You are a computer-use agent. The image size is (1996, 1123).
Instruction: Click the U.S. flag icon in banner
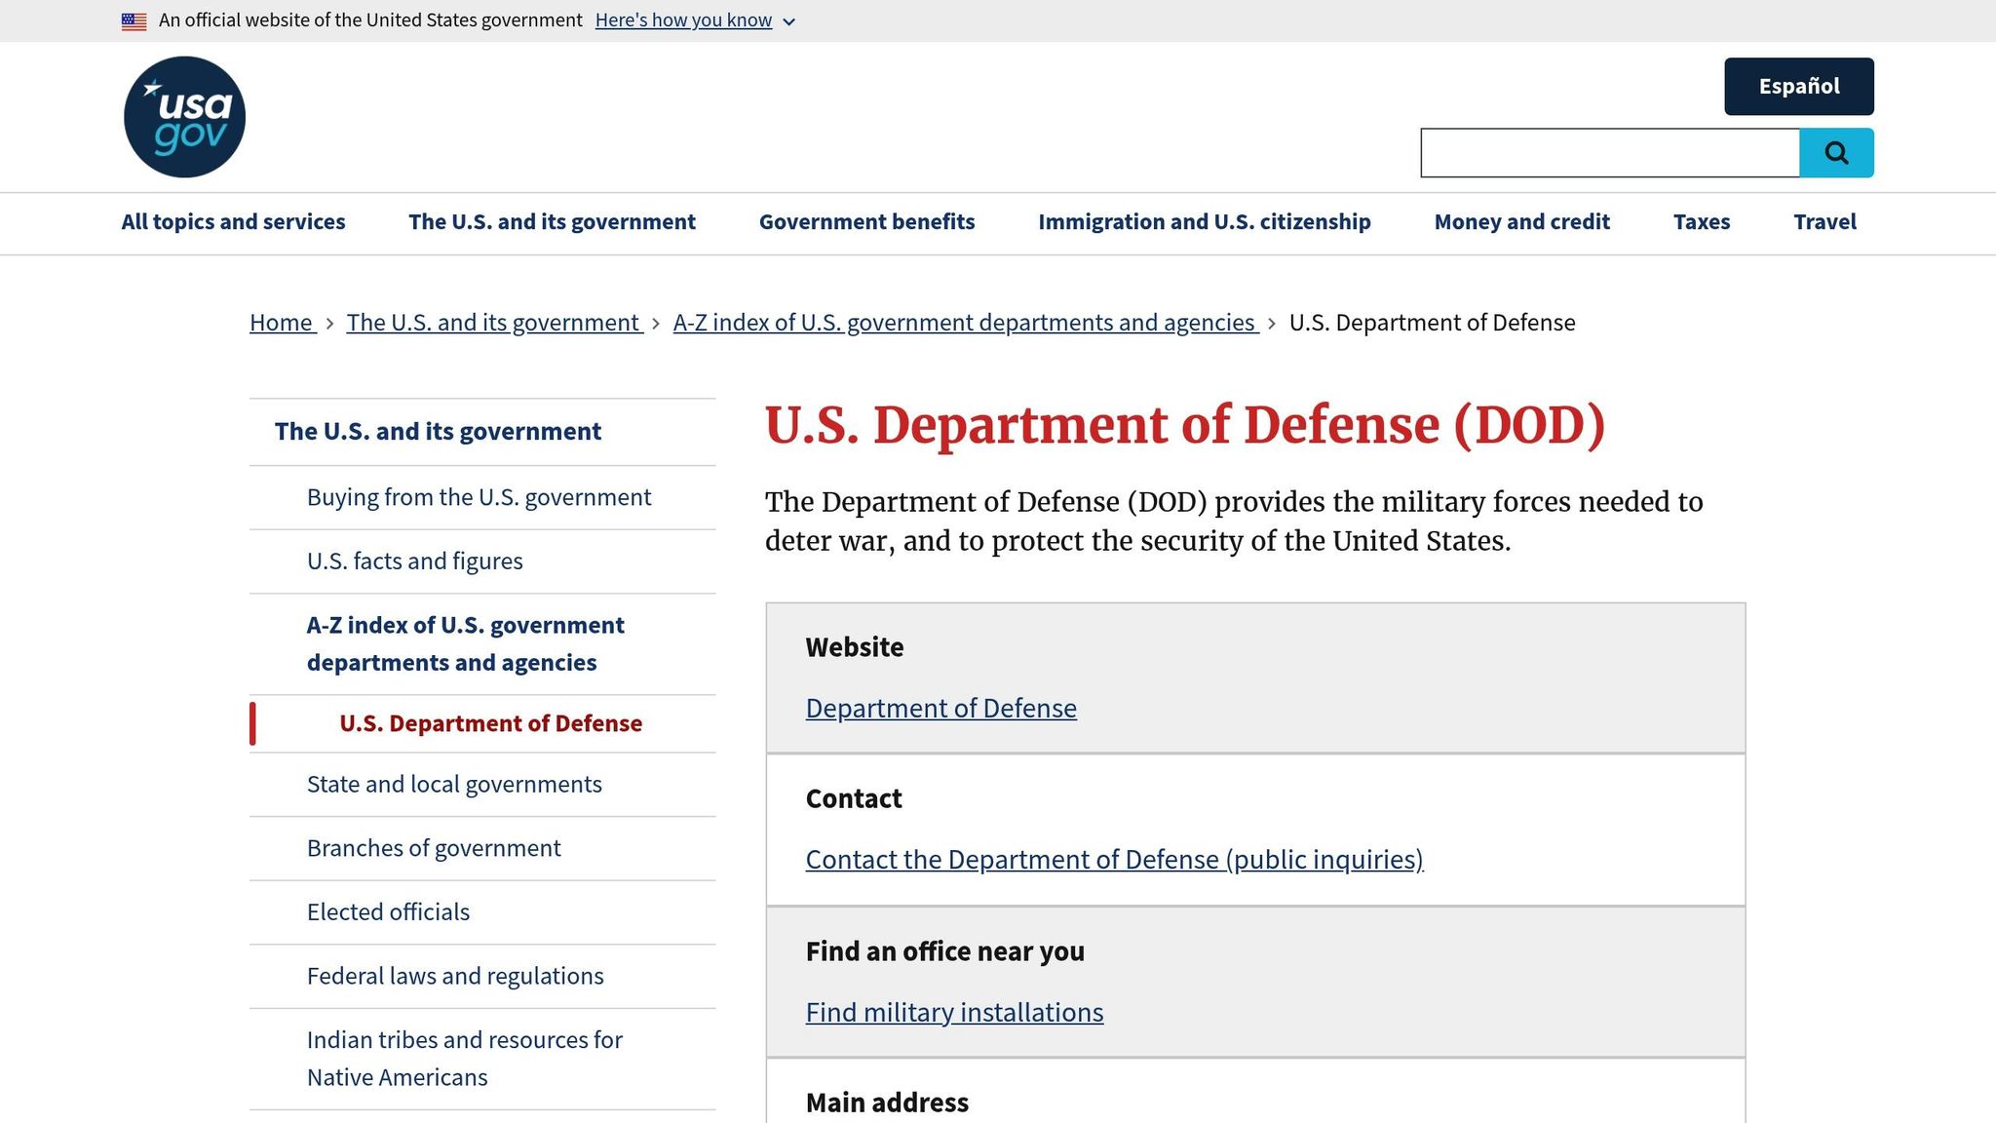134,20
